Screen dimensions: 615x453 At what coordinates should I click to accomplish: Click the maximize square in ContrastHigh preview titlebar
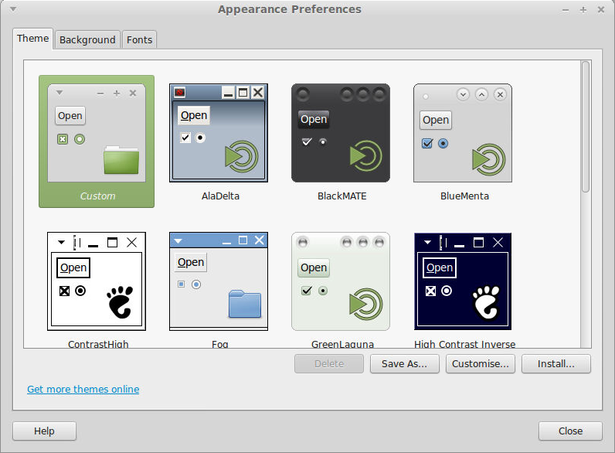coord(113,242)
